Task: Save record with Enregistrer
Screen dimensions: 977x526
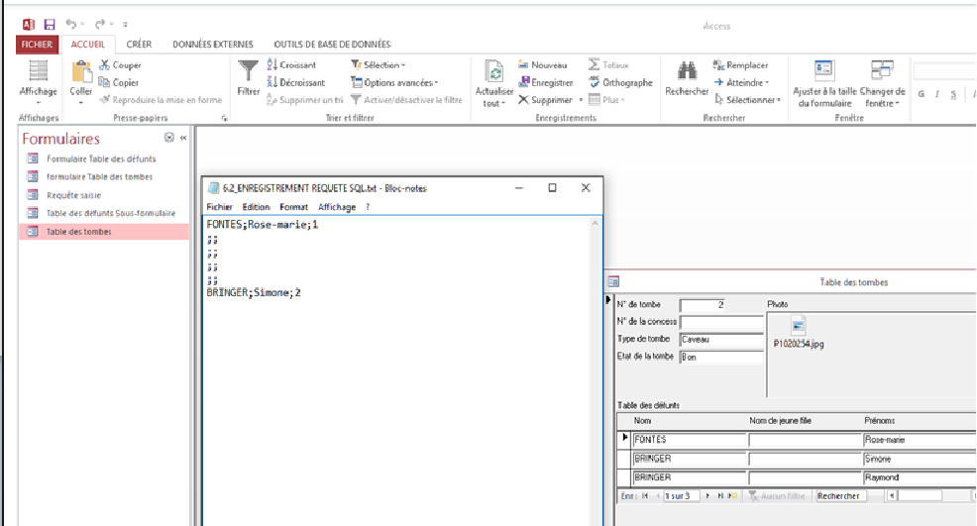Action: 546,82
